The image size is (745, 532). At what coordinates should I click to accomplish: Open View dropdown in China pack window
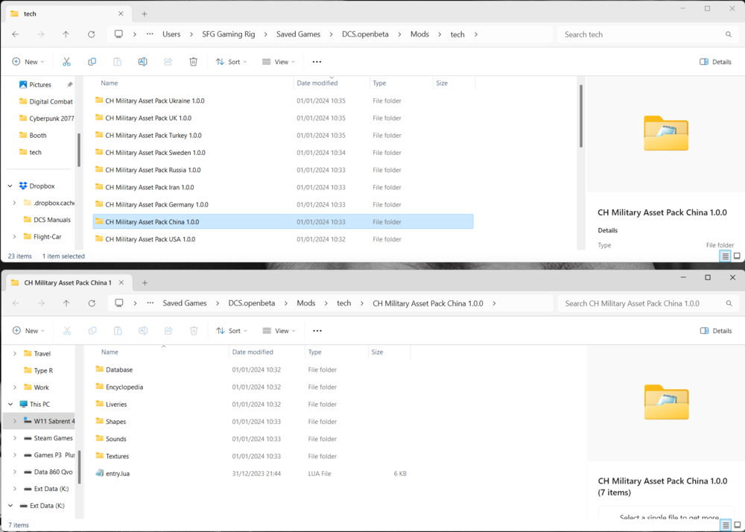pos(279,331)
